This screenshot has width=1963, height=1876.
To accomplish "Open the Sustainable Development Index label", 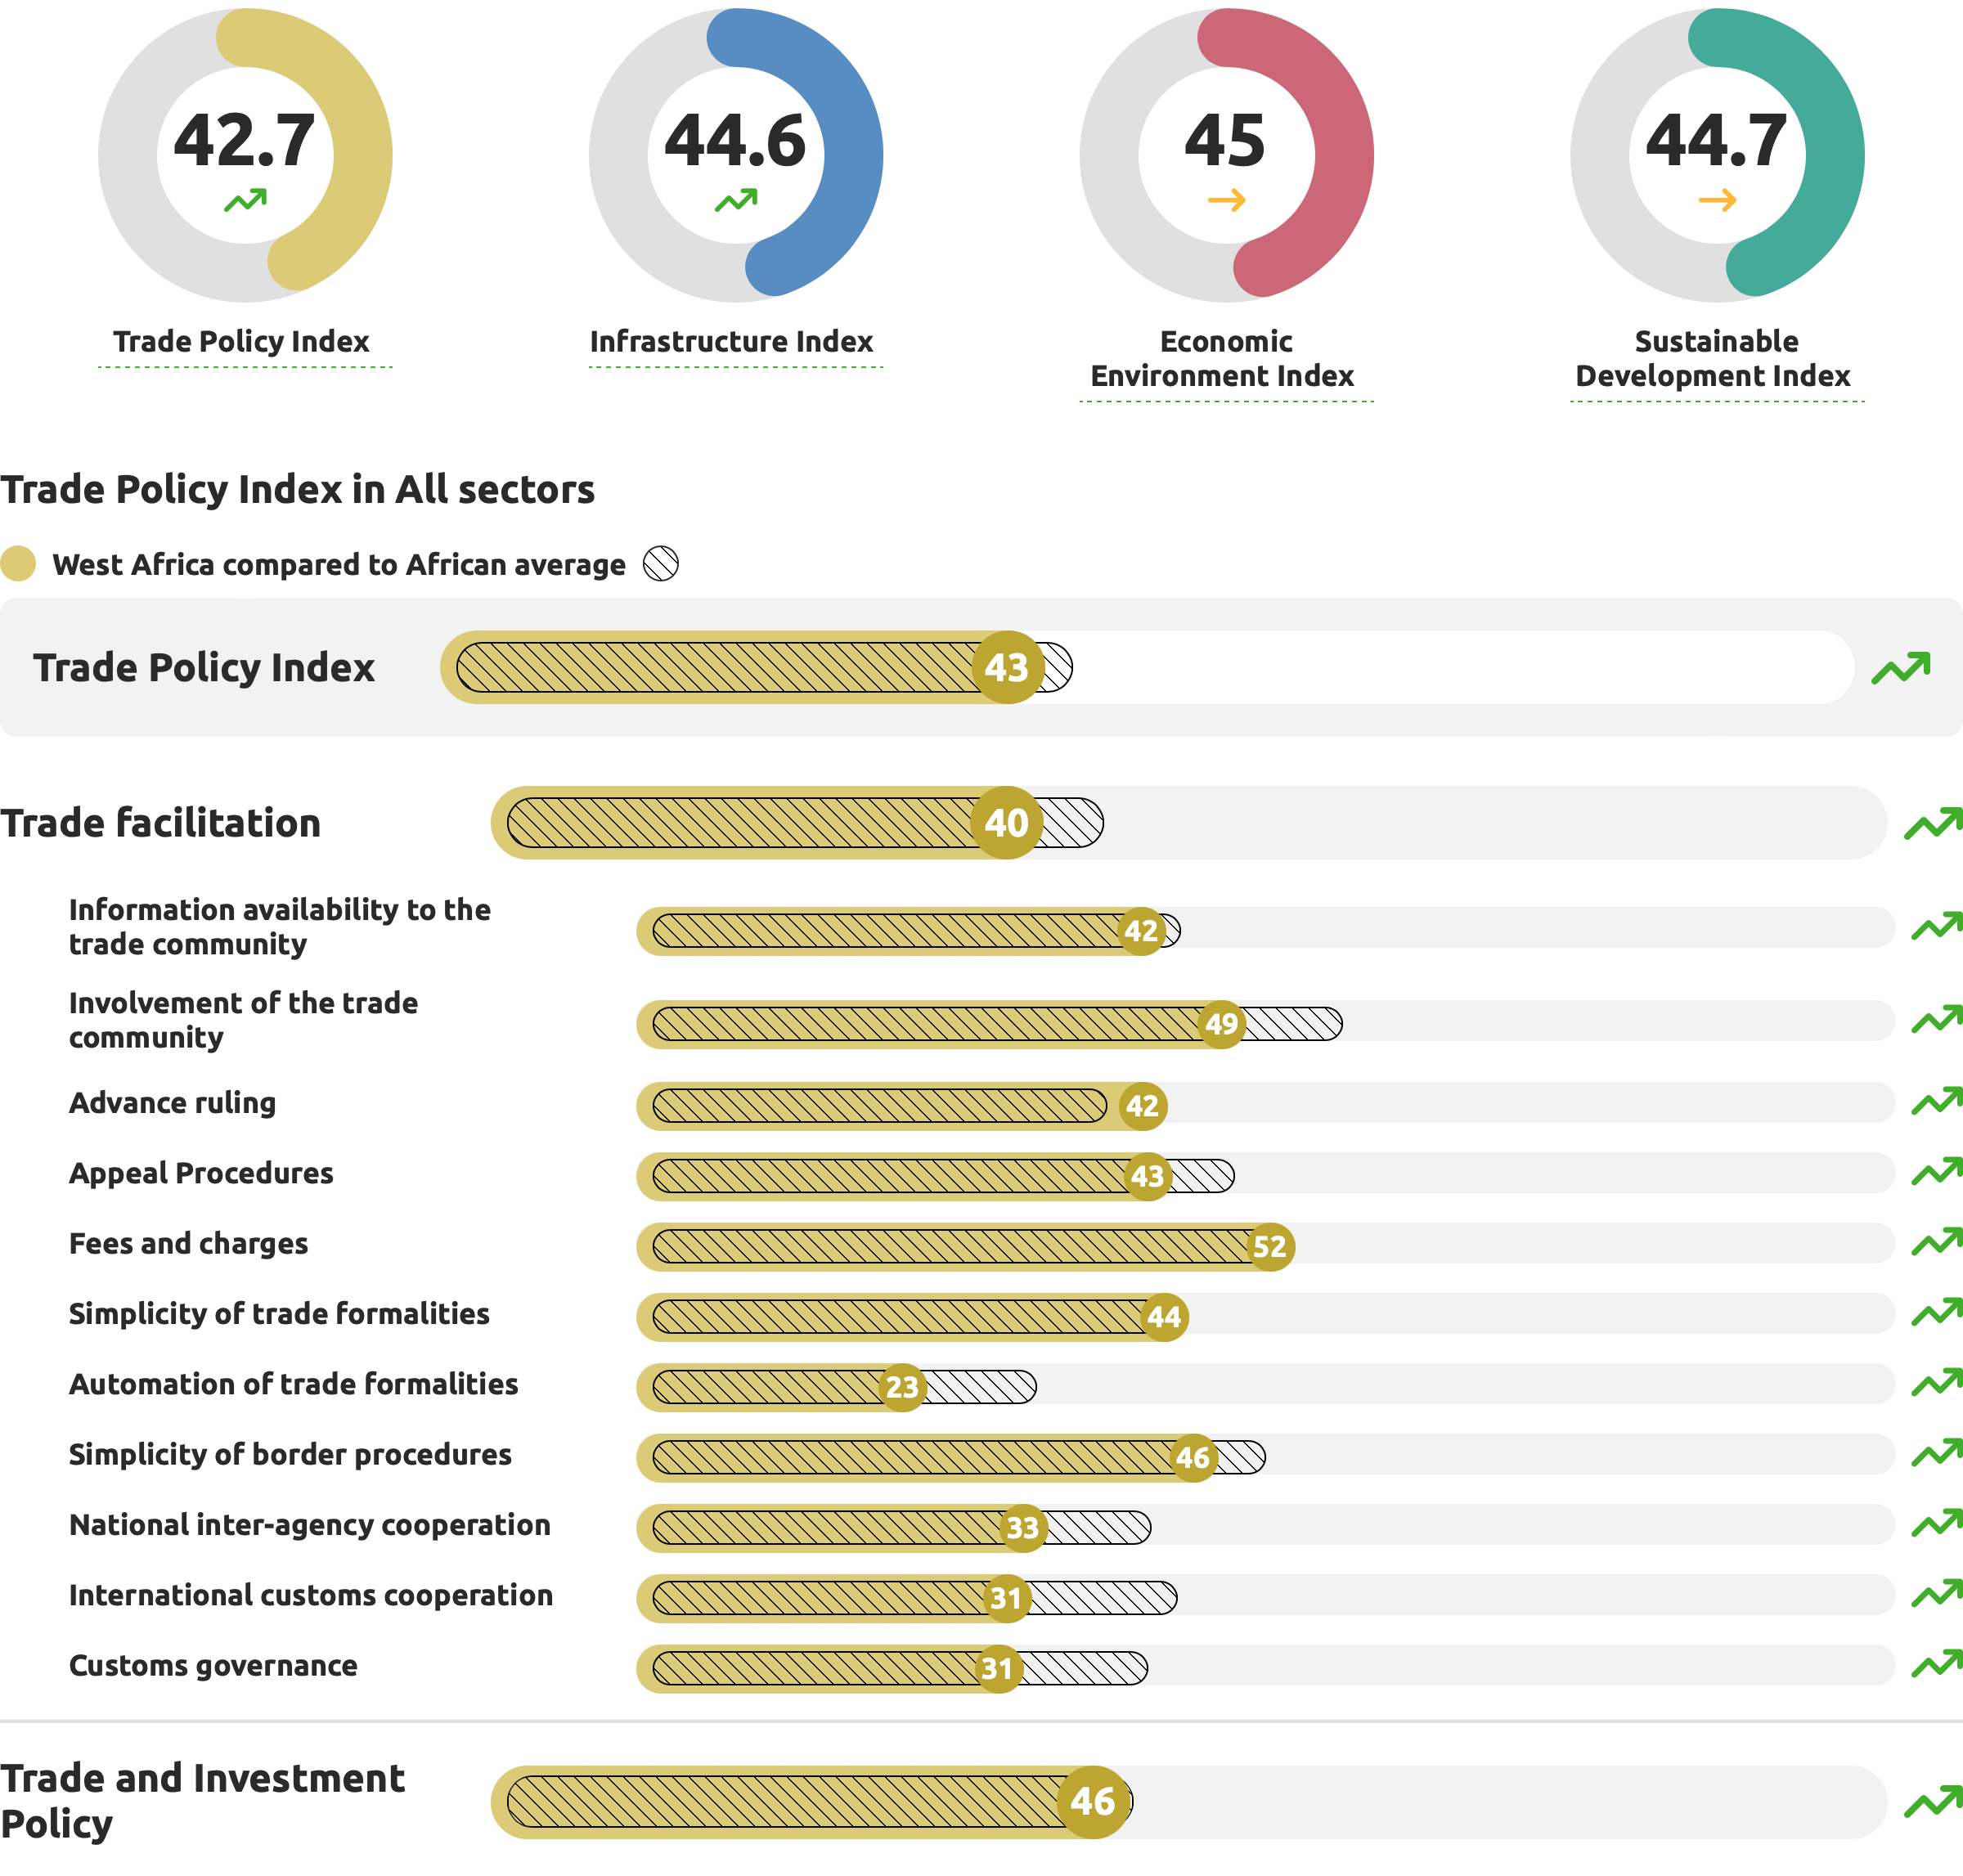I will pyautogui.click(x=1714, y=359).
